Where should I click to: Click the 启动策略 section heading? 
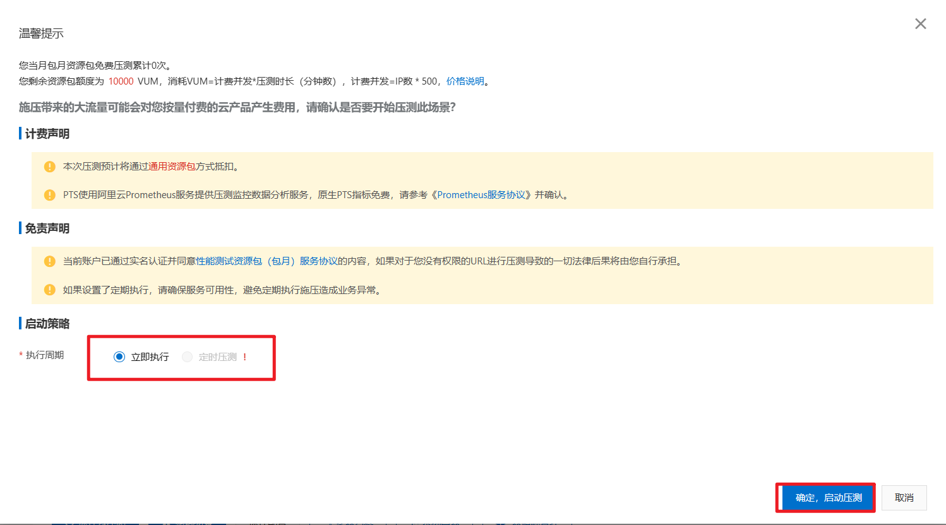coord(47,324)
